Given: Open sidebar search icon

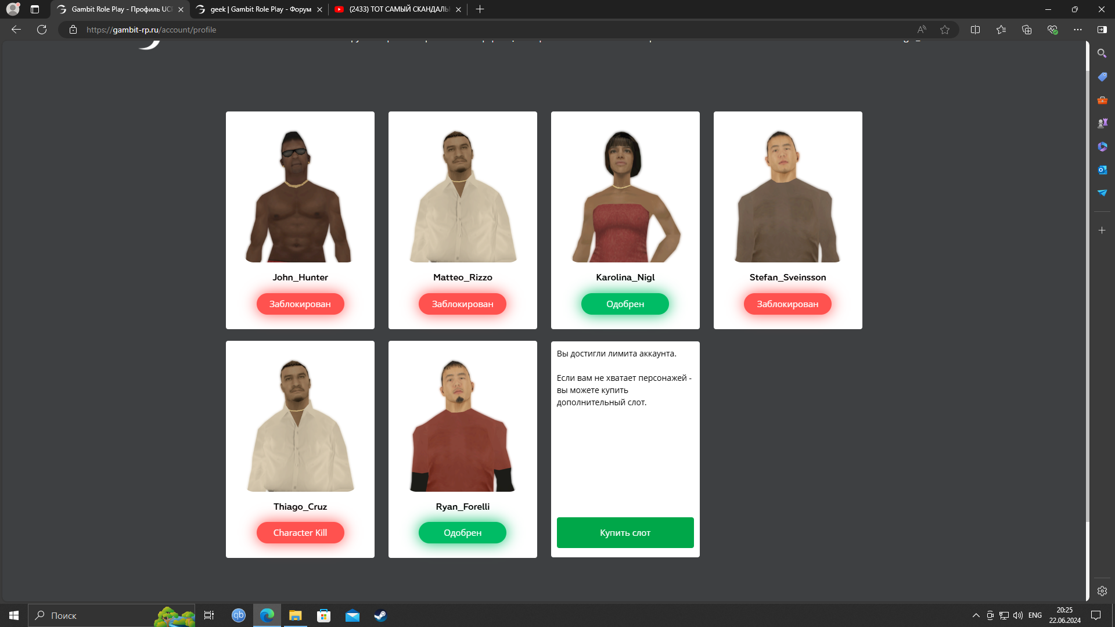Looking at the screenshot, I should 1102,53.
